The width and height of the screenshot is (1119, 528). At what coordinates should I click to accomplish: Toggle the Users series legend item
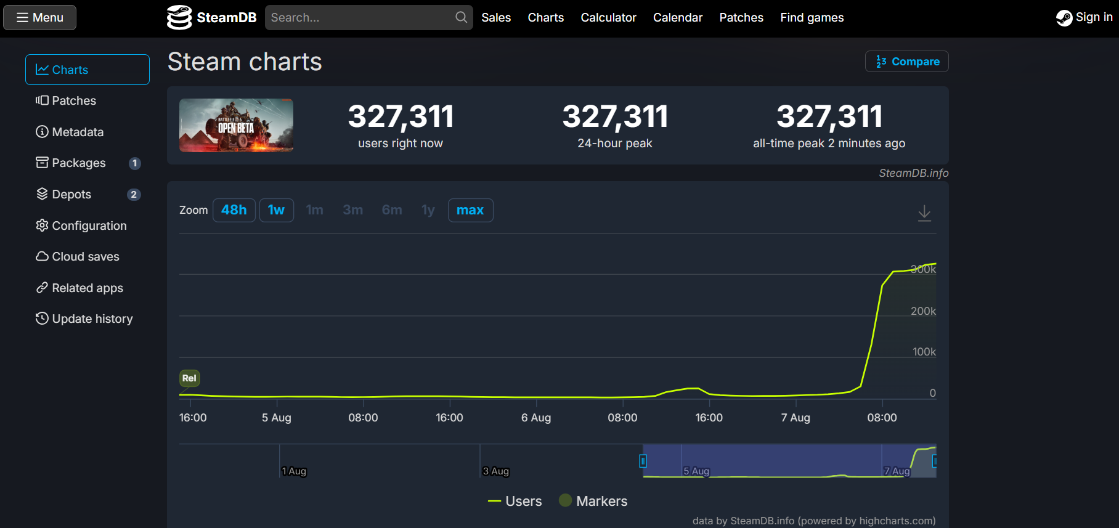click(x=515, y=502)
